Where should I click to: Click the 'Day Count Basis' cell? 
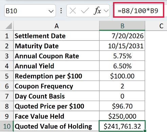(56, 96)
